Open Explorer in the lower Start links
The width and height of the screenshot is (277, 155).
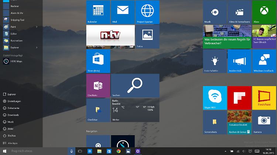pyautogui.click(x=12, y=94)
